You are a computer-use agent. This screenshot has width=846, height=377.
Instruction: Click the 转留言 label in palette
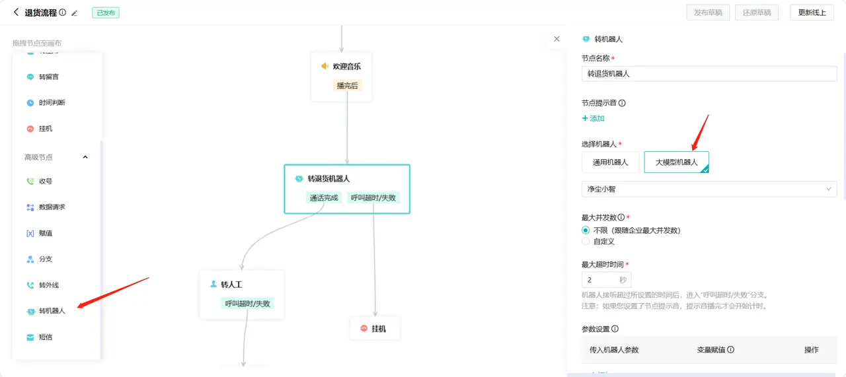point(49,77)
